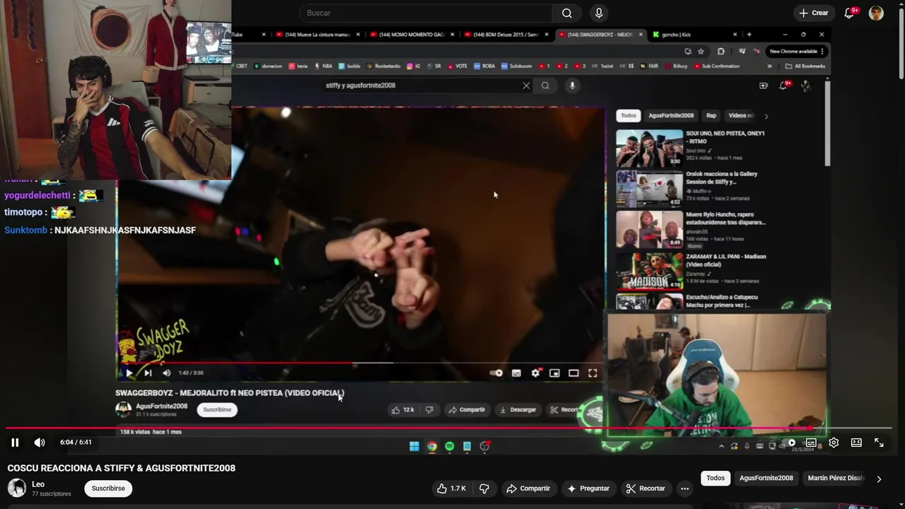Click the inner video's play button
905x509 pixels.
tap(129, 373)
